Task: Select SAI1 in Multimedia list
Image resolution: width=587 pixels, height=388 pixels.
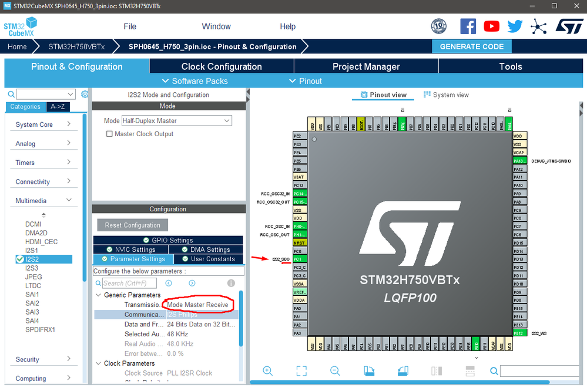Action: 32,295
